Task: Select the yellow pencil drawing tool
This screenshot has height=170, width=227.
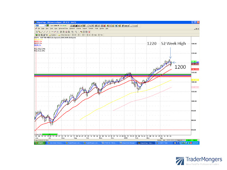Action: click(39, 32)
